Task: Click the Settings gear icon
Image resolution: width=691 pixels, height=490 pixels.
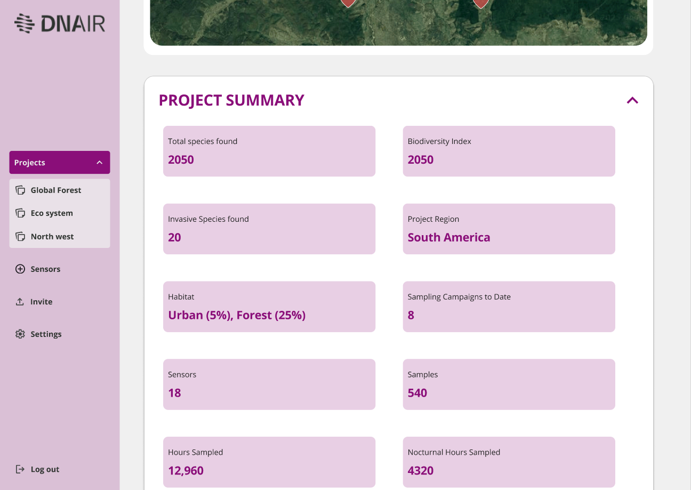Action: pyautogui.click(x=20, y=334)
